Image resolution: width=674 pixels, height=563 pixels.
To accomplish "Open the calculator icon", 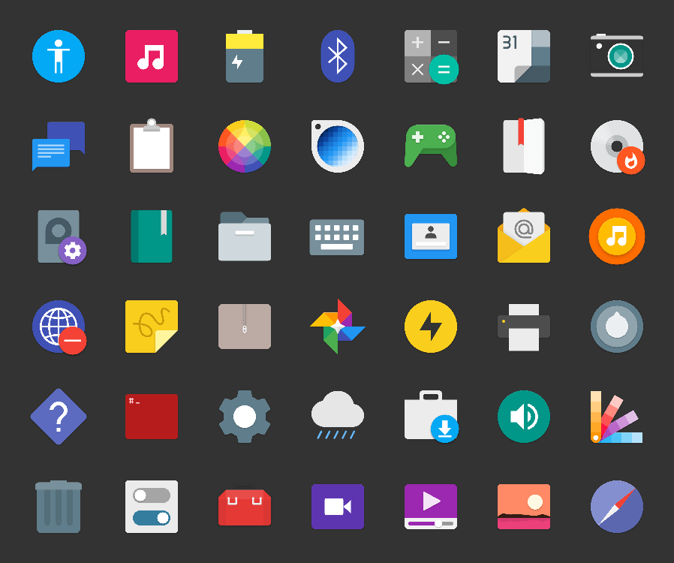I will (431, 57).
